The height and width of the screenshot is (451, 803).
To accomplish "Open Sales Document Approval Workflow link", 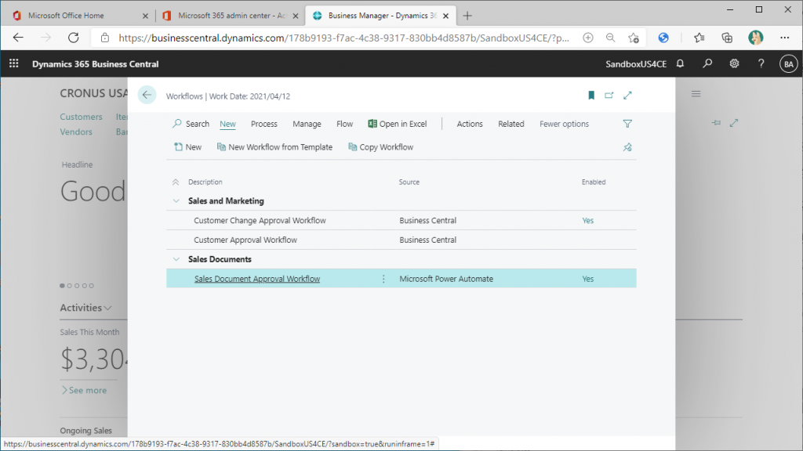I will pos(257,279).
